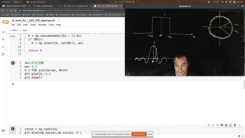The height and width of the screenshot is (138, 245).
Task: Open cell settings gear icon
Action: pos(226,125)
